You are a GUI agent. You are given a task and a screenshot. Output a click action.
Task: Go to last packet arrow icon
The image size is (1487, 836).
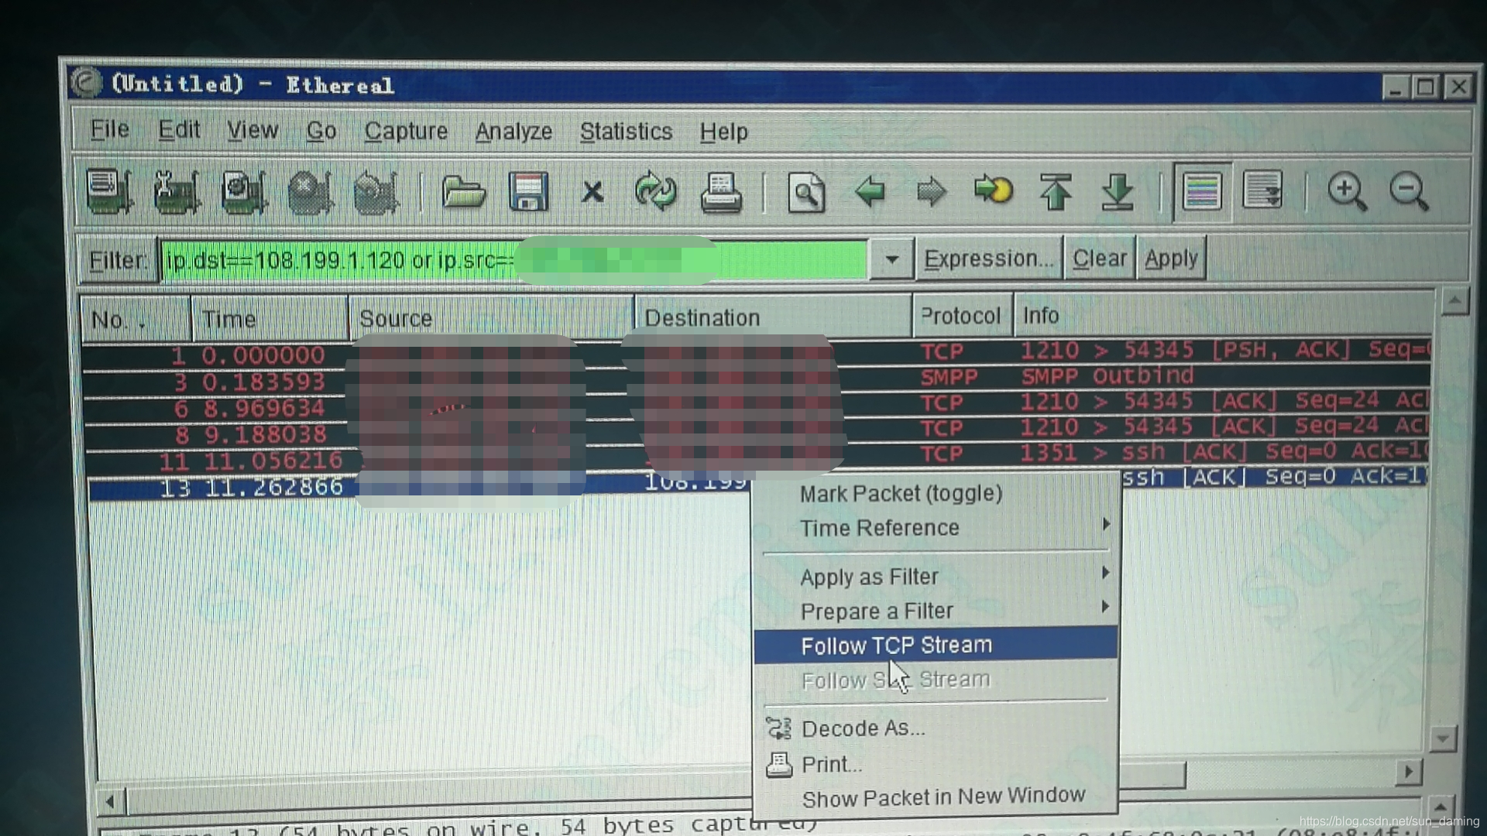pyautogui.click(x=1117, y=191)
